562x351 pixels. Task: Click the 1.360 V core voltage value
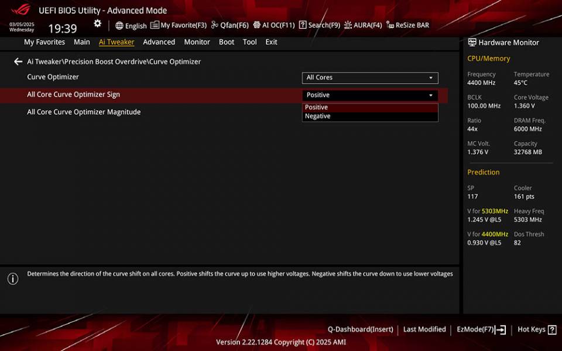[525, 106]
